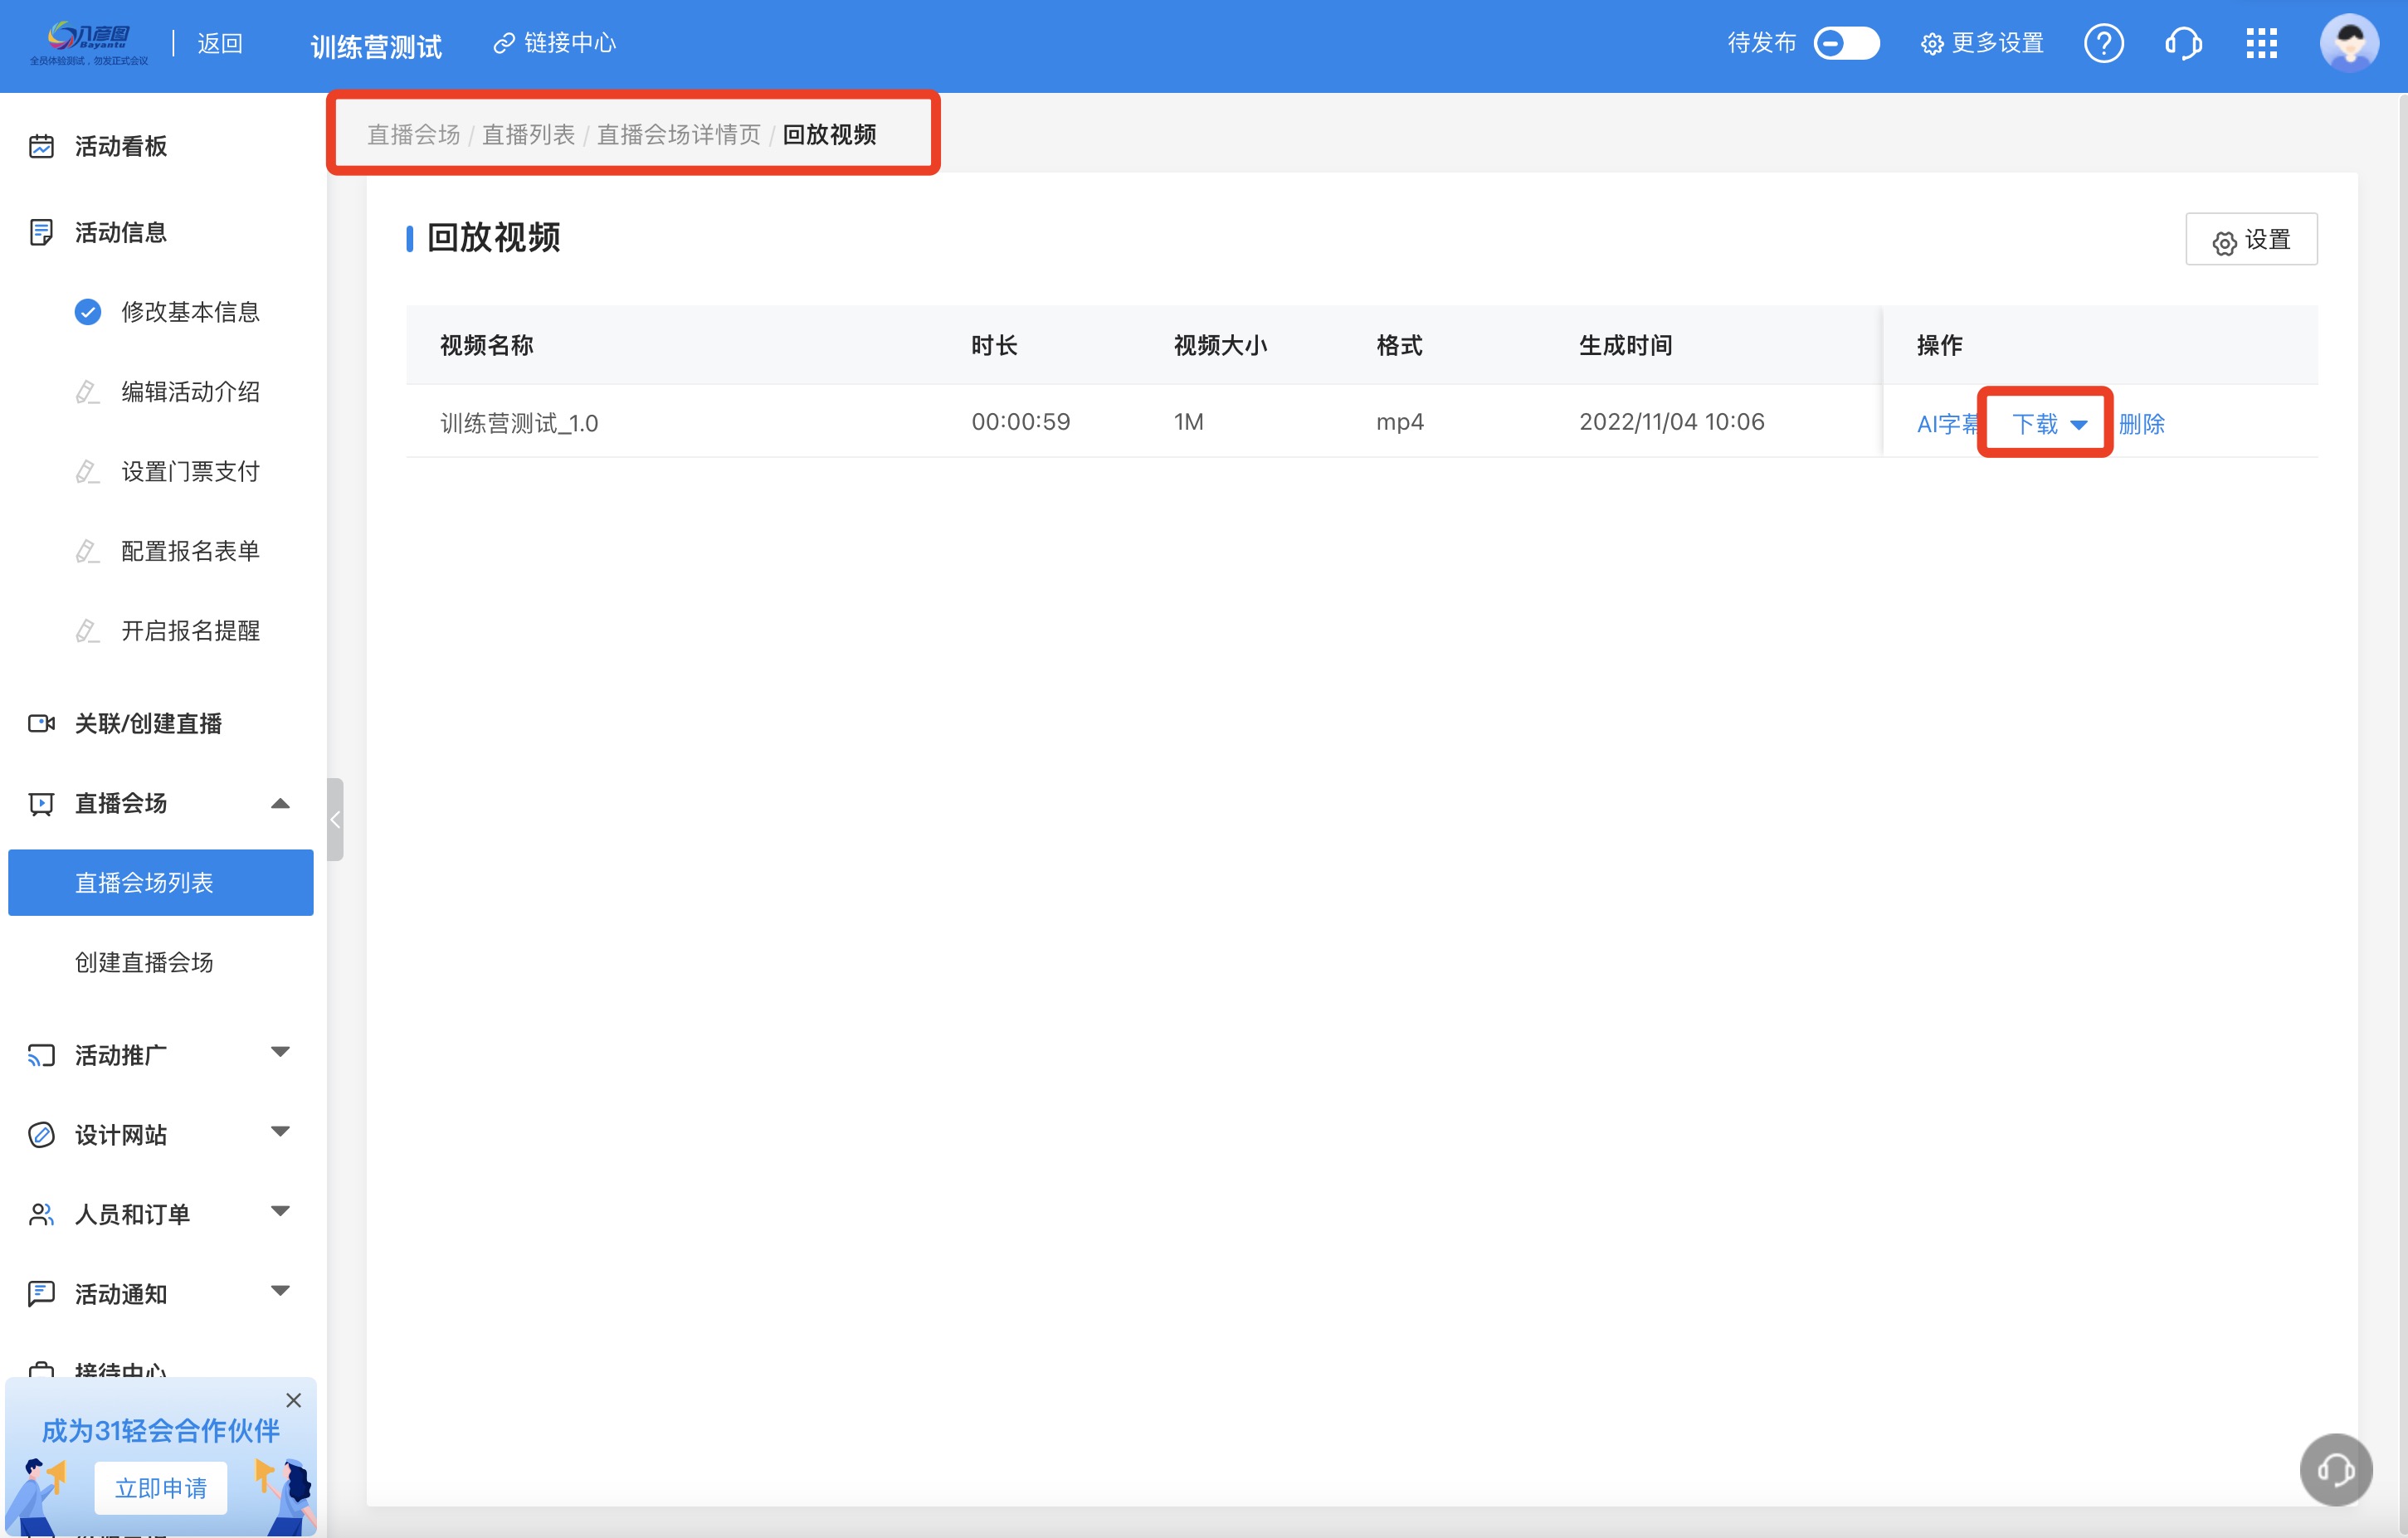
Task: Open the apps grid icon
Action: (x=2261, y=44)
